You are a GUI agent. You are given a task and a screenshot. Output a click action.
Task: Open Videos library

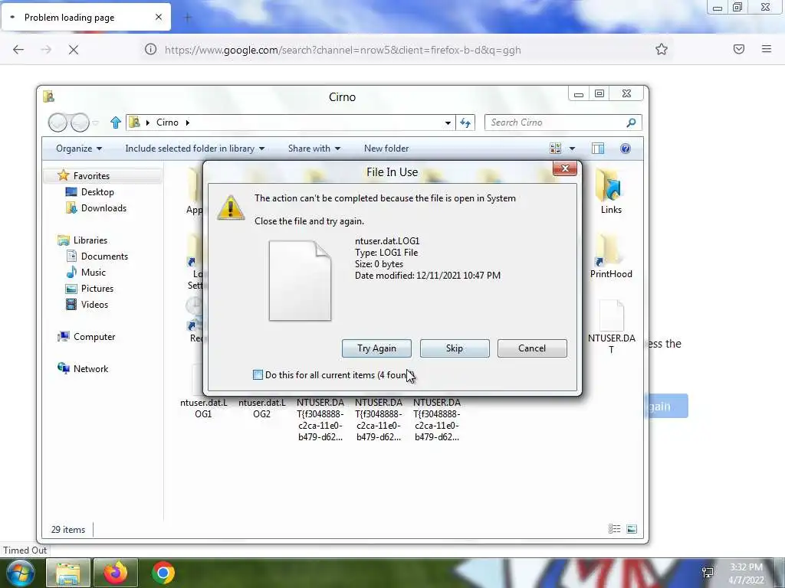tap(94, 305)
